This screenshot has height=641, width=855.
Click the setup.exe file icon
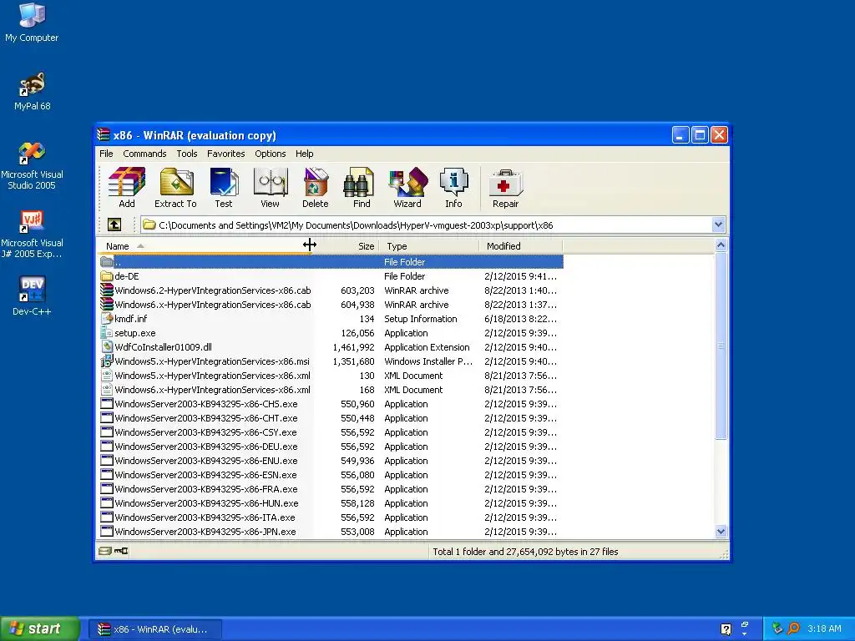(x=107, y=333)
